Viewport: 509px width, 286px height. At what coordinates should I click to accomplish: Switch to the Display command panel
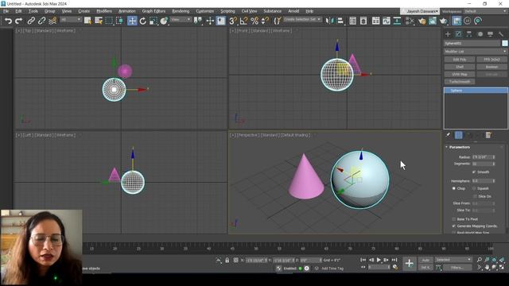point(490,34)
